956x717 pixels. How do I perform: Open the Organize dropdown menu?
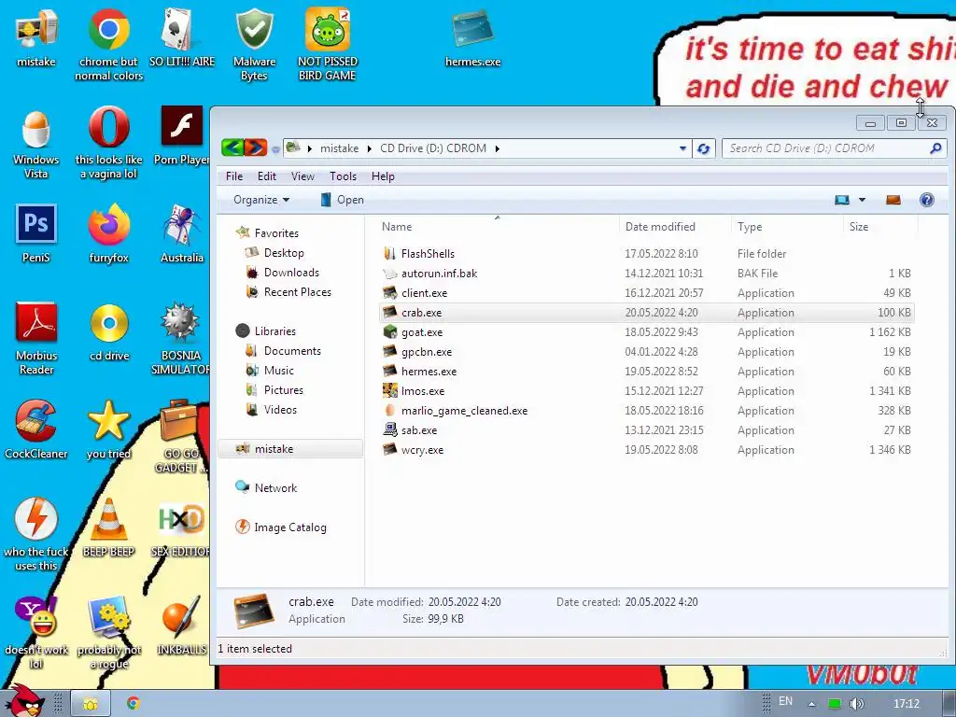[x=261, y=200]
